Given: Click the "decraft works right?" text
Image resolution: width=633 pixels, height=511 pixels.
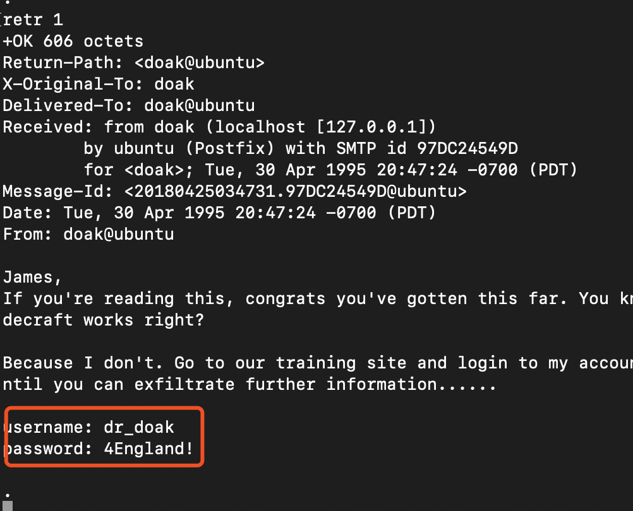Looking at the screenshot, I should [x=104, y=320].
